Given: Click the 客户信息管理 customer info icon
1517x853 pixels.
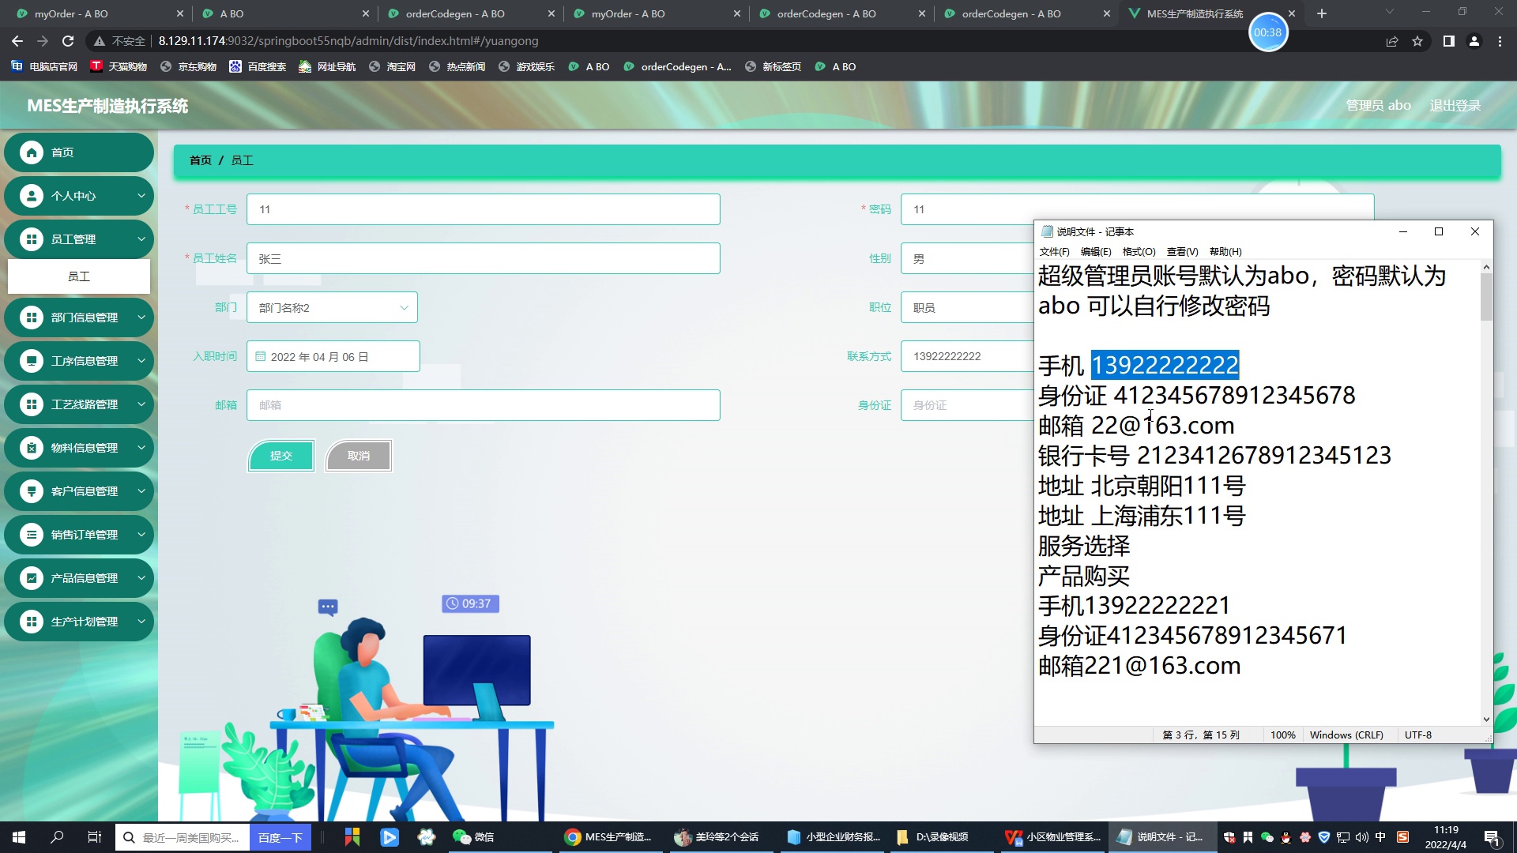Looking at the screenshot, I should click(x=32, y=490).
